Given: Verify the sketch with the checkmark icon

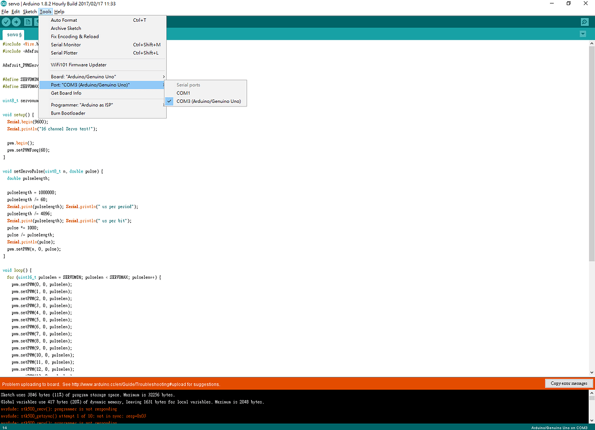Looking at the screenshot, I should [6, 22].
